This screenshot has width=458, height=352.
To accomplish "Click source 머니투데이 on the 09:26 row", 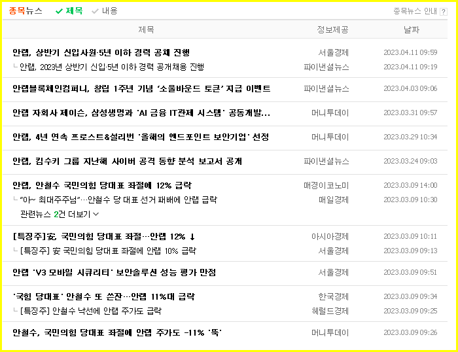I will coord(330,333).
